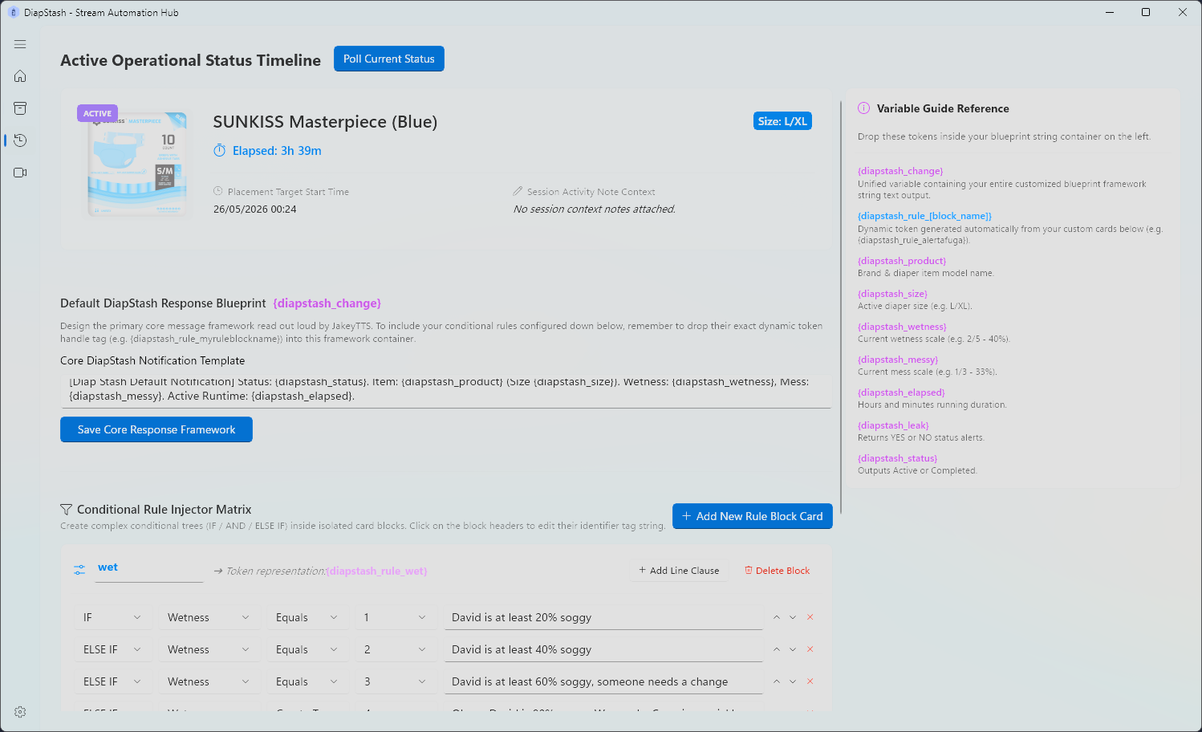The height and width of the screenshot is (732, 1202).
Task: Add New Rule Block Card
Action: (x=753, y=516)
